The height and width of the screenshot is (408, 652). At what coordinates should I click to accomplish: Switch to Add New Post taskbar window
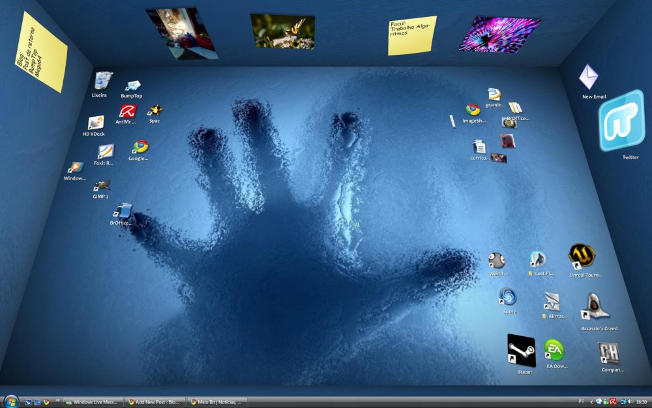[155, 402]
